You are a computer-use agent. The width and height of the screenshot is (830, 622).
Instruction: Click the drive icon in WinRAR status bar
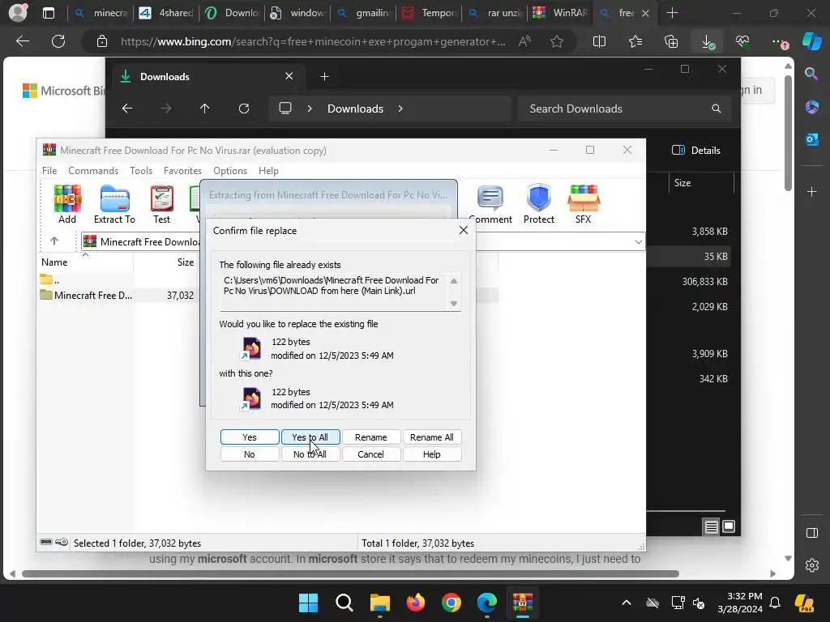tap(46, 542)
